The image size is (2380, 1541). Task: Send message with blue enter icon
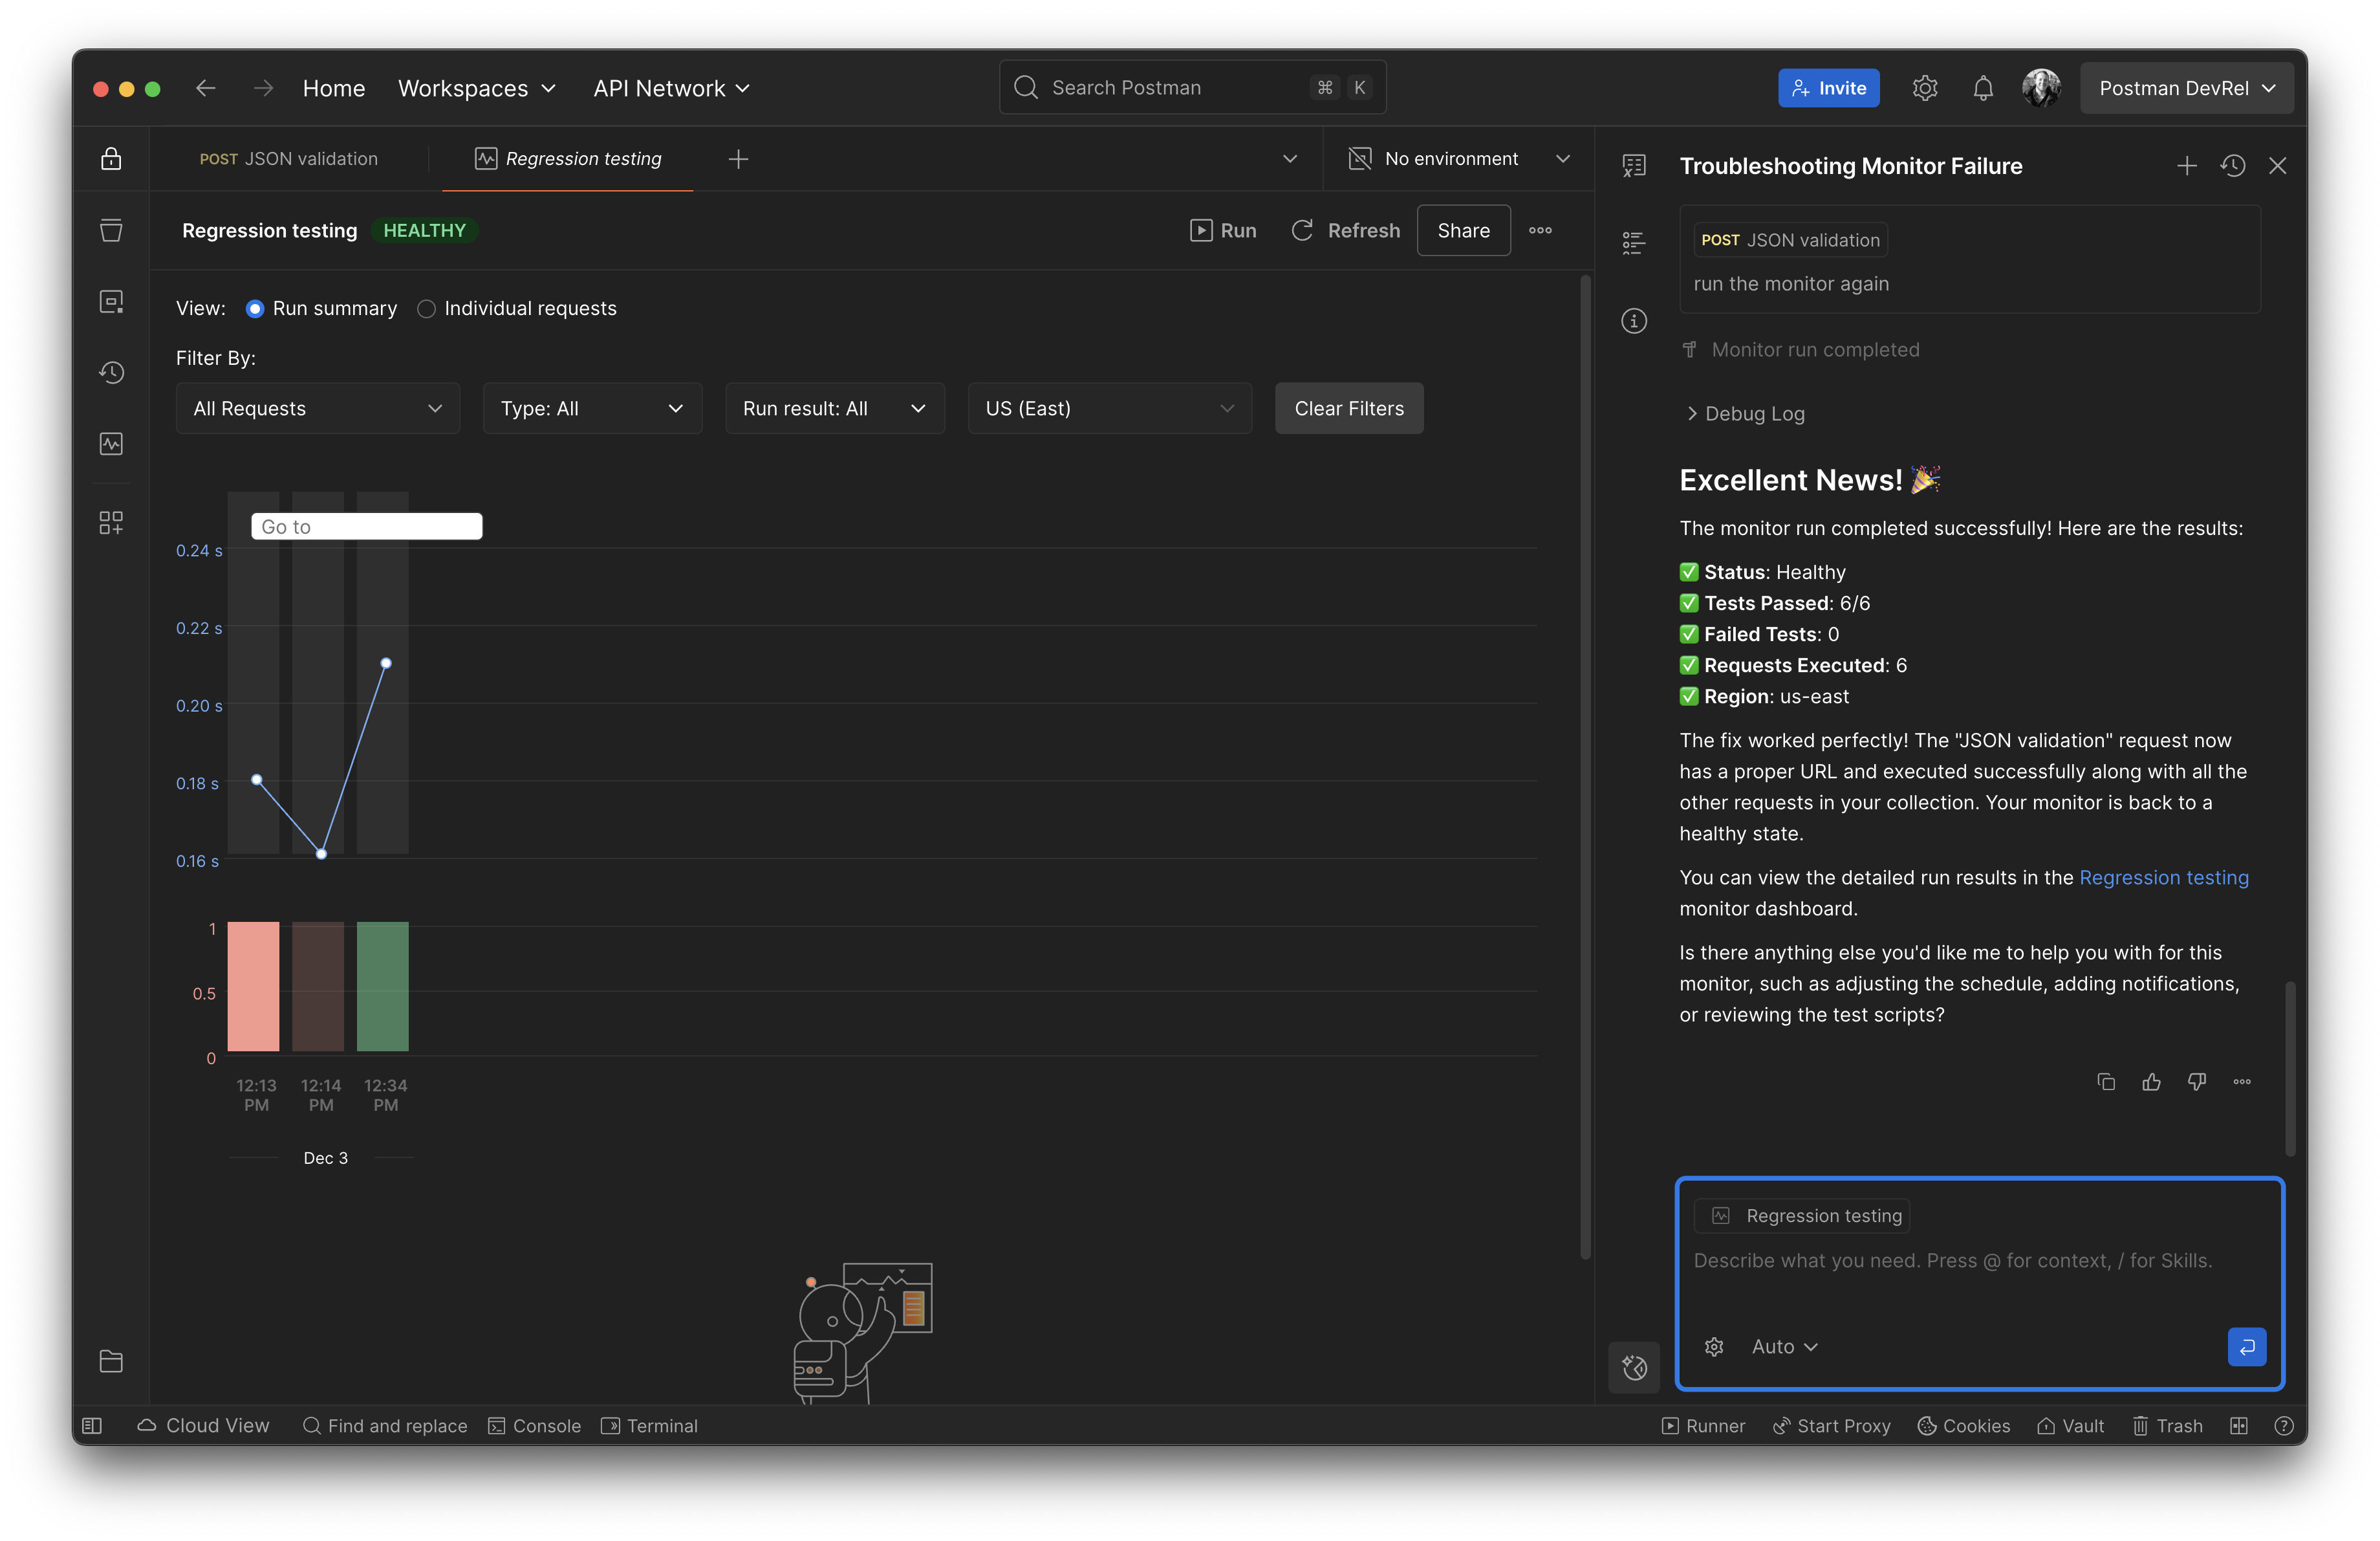2246,1346
